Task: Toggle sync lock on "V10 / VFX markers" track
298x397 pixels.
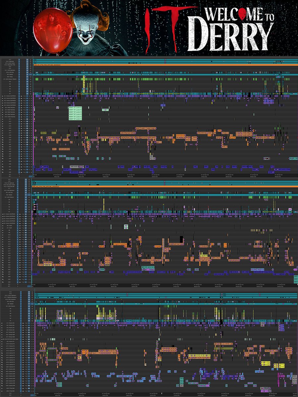Action: coord(21,299)
